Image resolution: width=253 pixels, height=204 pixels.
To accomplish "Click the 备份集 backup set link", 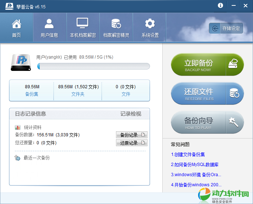I will [x=32, y=94].
